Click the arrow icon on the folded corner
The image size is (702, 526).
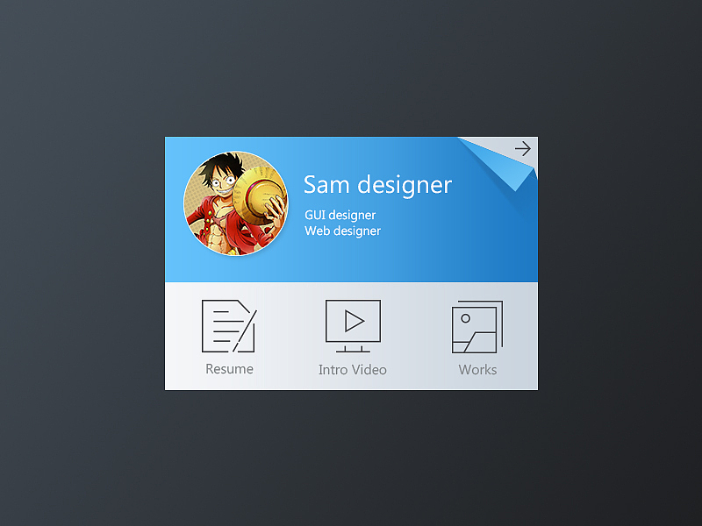click(522, 148)
